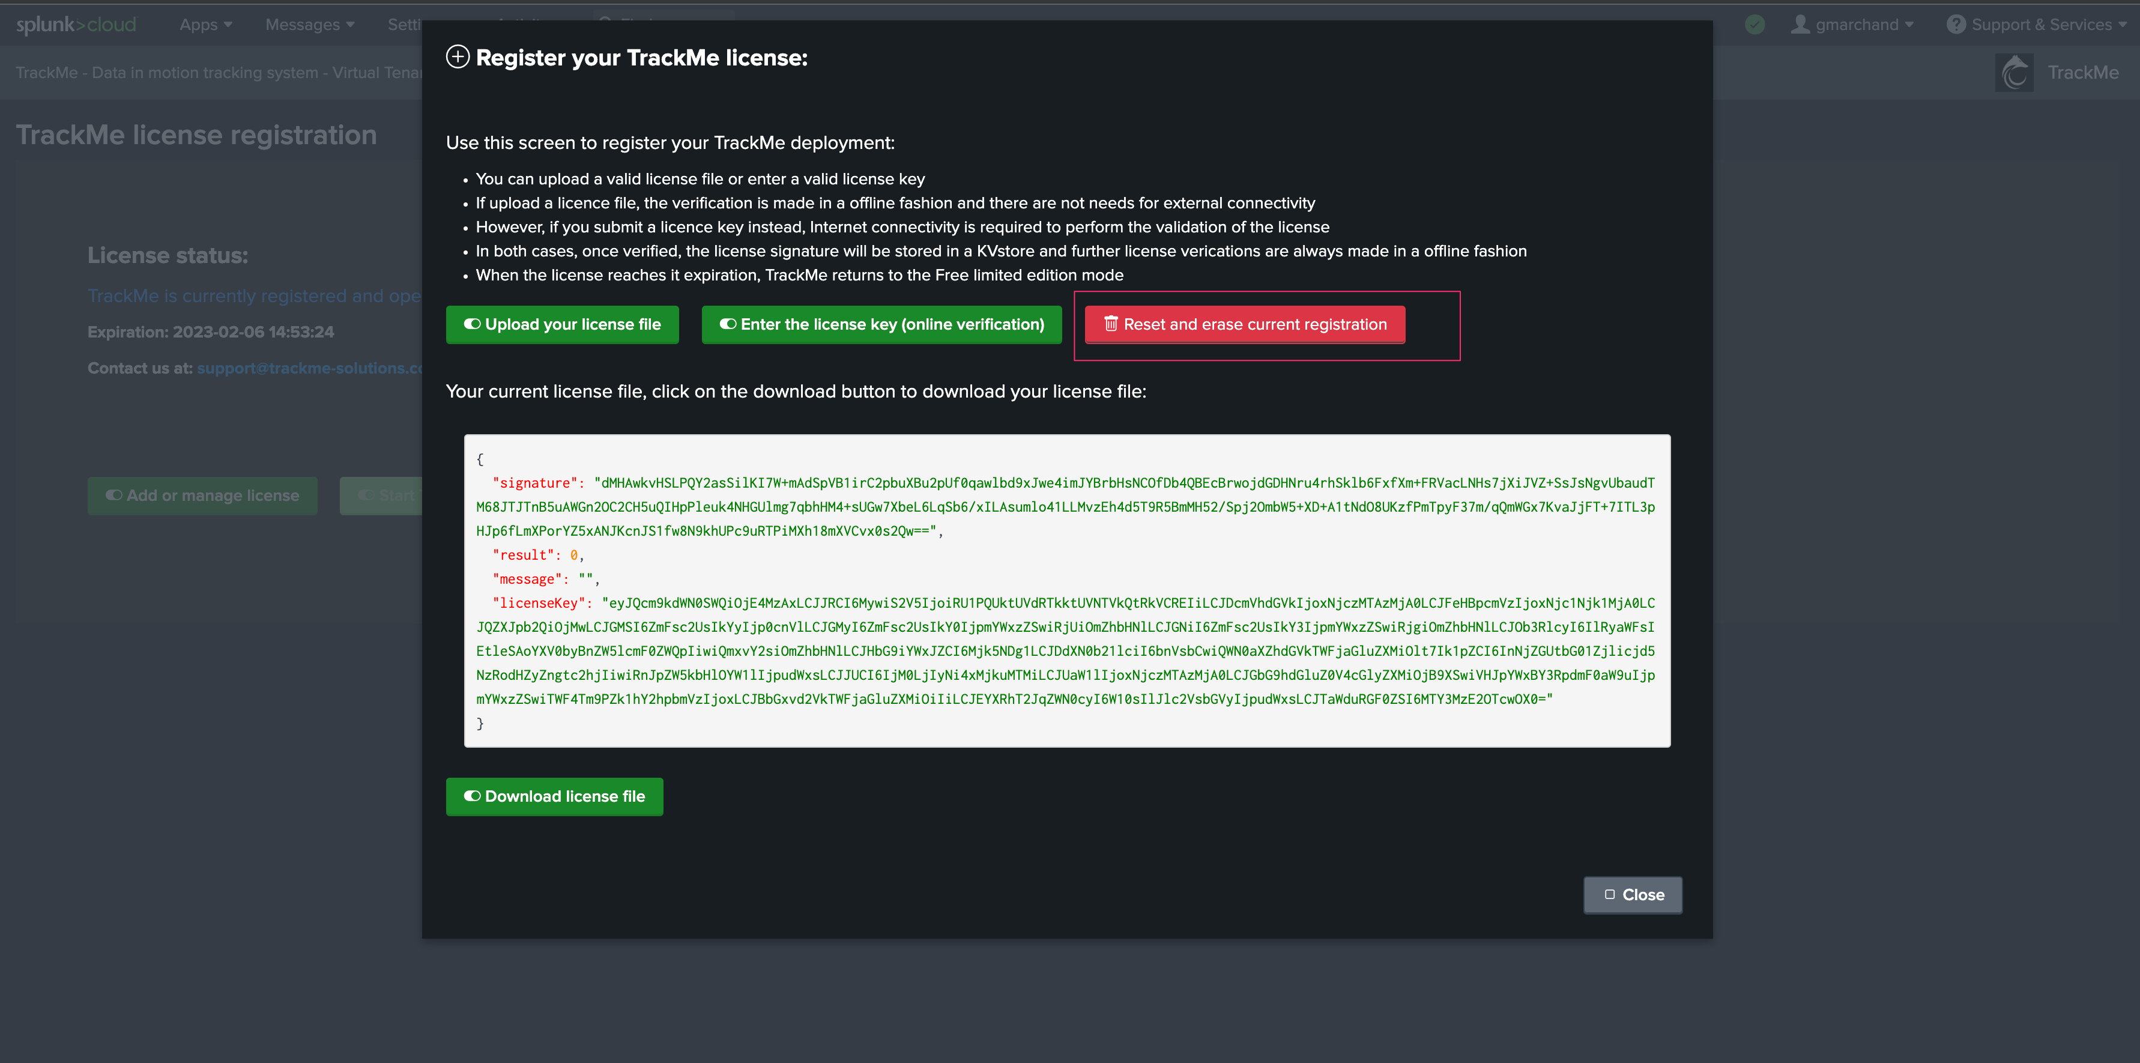Click the Add or manage license button

coord(202,496)
